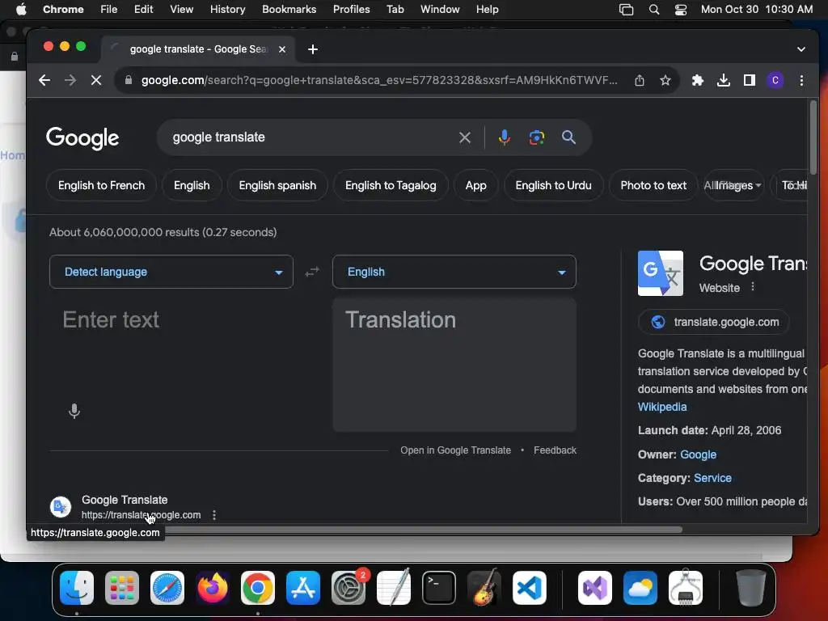The height and width of the screenshot is (621, 828).
Task: Click the browser back arrow
Action: [44, 80]
